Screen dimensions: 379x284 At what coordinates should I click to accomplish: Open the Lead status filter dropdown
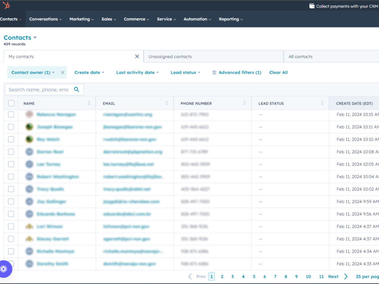pyautogui.click(x=185, y=72)
